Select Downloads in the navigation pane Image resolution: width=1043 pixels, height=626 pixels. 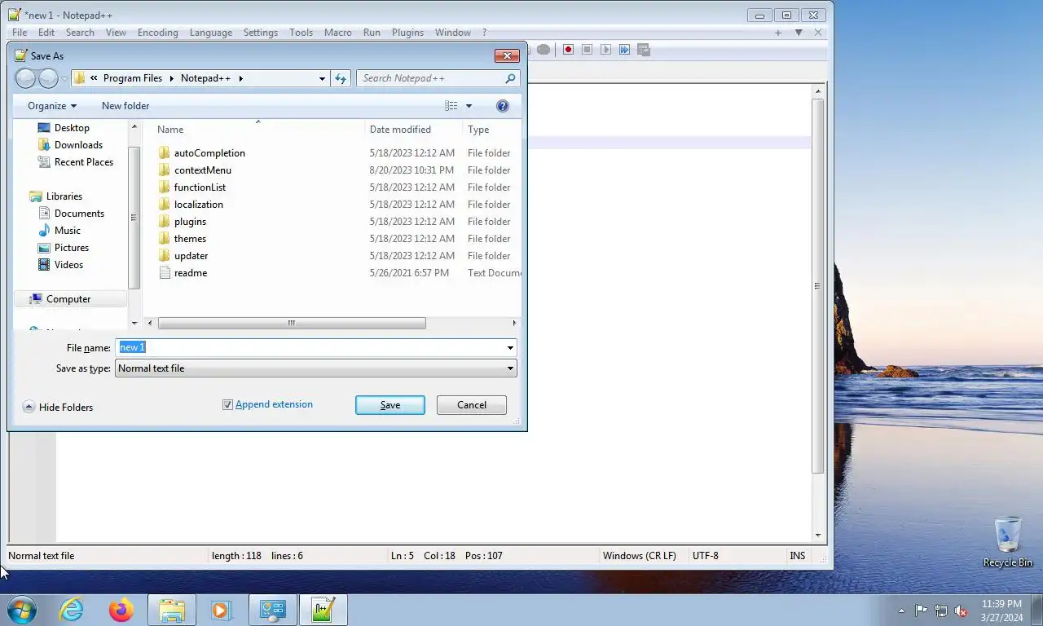click(78, 145)
